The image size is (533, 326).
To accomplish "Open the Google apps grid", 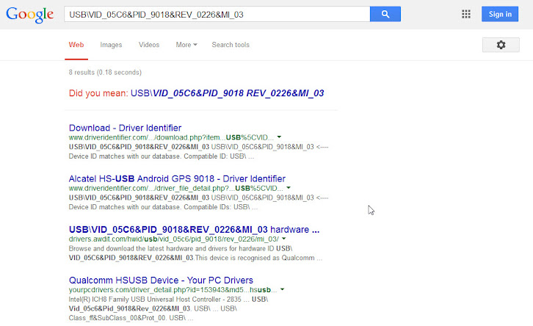I will [466, 14].
